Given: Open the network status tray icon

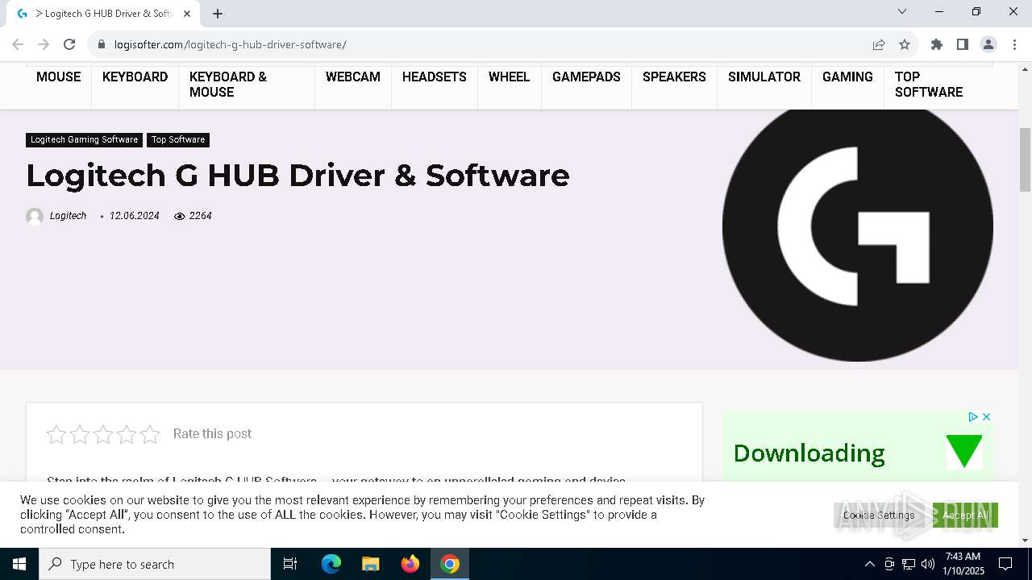Looking at the screenshot, I should point(909,564).
